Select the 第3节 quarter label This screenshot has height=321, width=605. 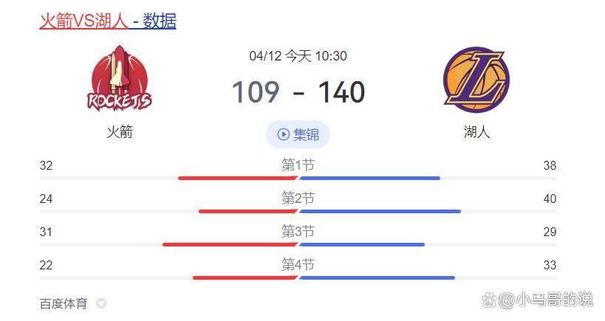298,231
